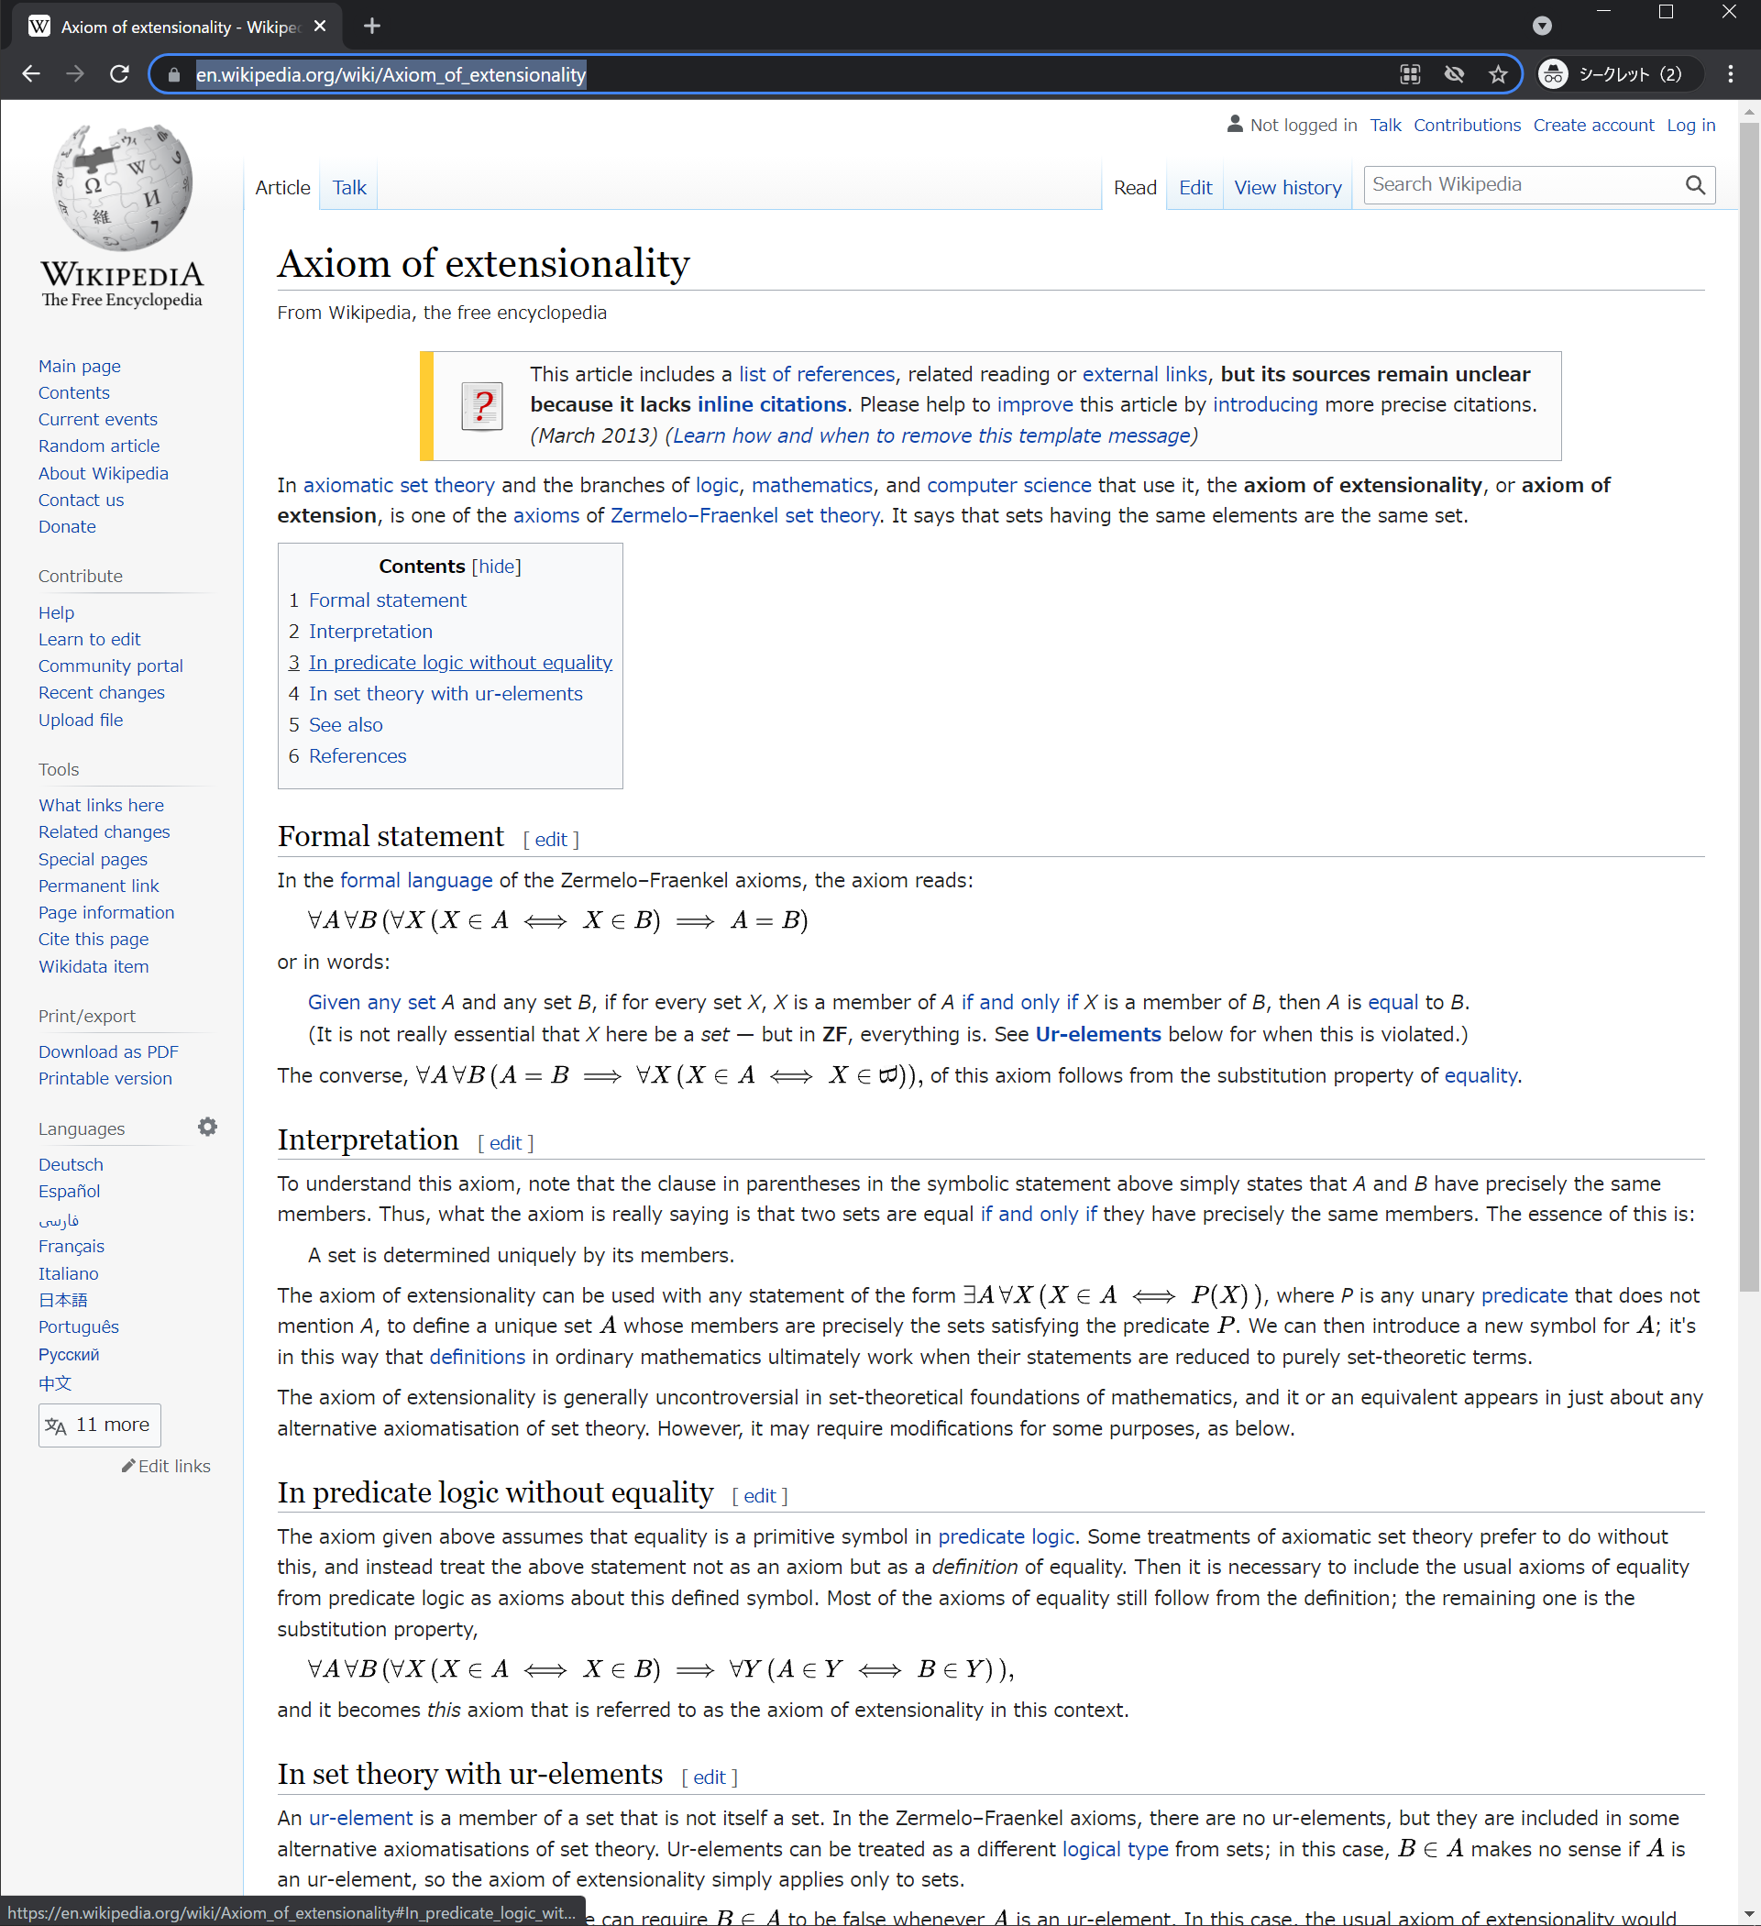Click the bookmark star icon in address bar
Viewport: 1761px width, 1926px height.
coord(1498,74)
